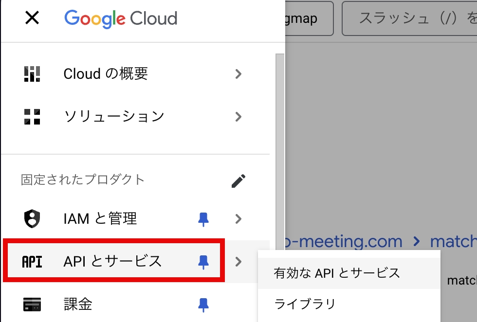This screenshot has width=477, height=322.
Task: Open the Cloud の概要 menu item
Action: point(106,74)
